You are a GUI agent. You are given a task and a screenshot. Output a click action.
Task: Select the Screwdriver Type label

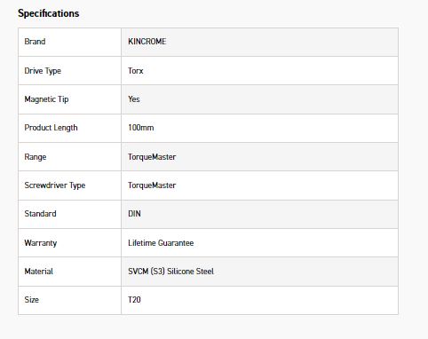click(55, 185)
